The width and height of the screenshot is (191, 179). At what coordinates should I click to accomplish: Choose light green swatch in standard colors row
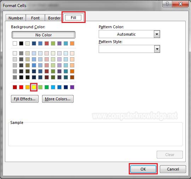coord(40,87)
